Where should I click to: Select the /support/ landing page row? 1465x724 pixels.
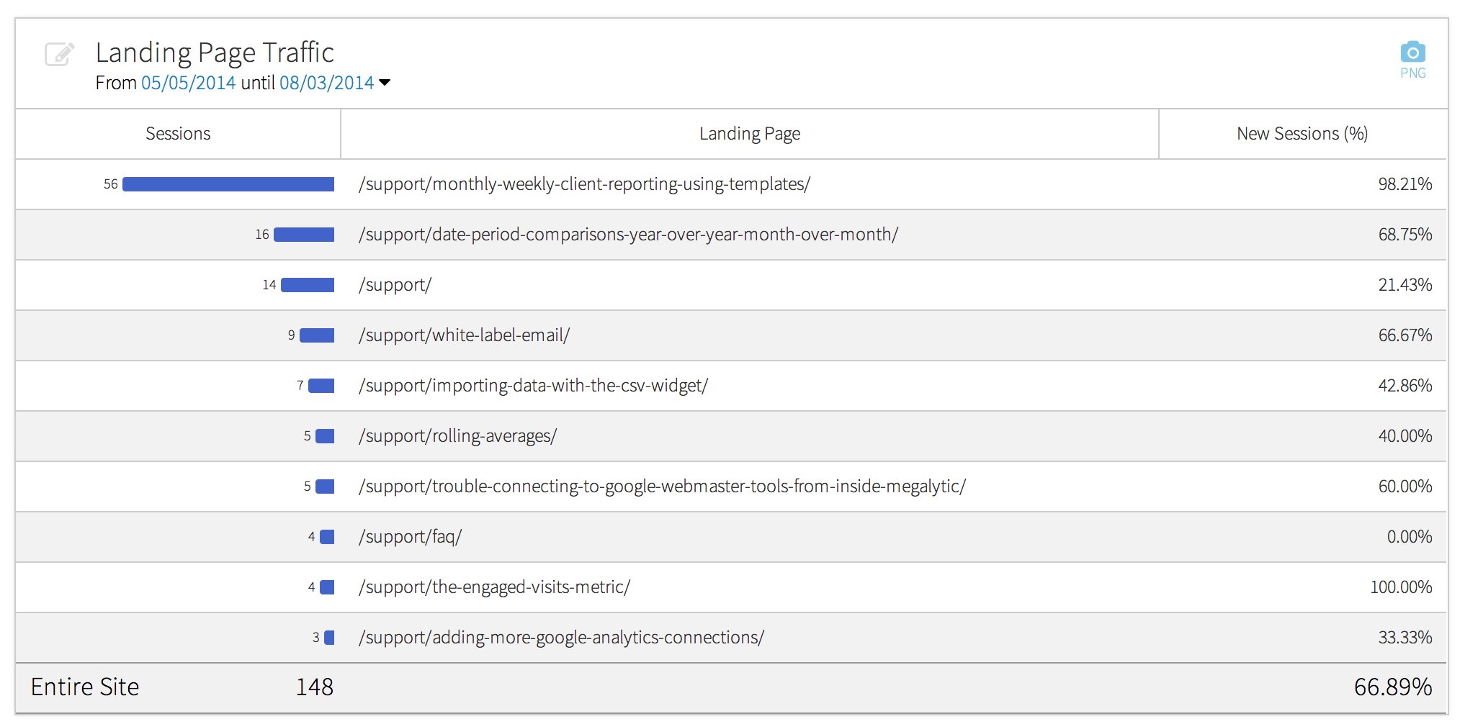(395, 285)
